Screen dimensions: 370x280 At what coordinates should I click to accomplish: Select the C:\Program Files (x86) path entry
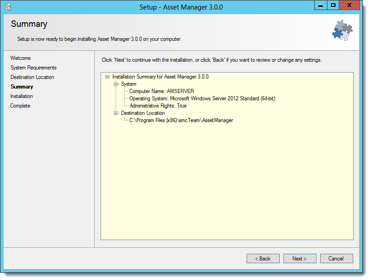coord(181,120)
